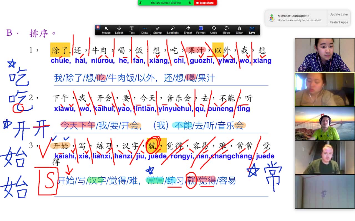
Task: Open the Format color options
Action: pyautogui.click(x=201, y=30)
